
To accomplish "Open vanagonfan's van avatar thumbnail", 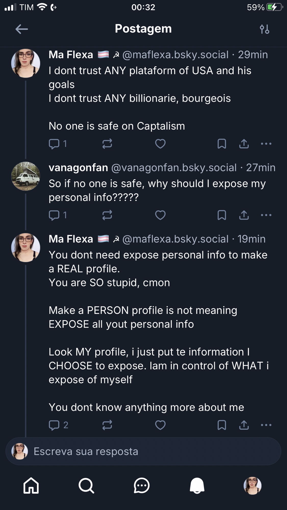I will pyautogui.click(x=26, y=176).
